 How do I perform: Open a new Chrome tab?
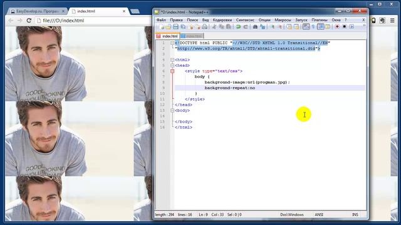pyautogui.click(x=135, y=11)
